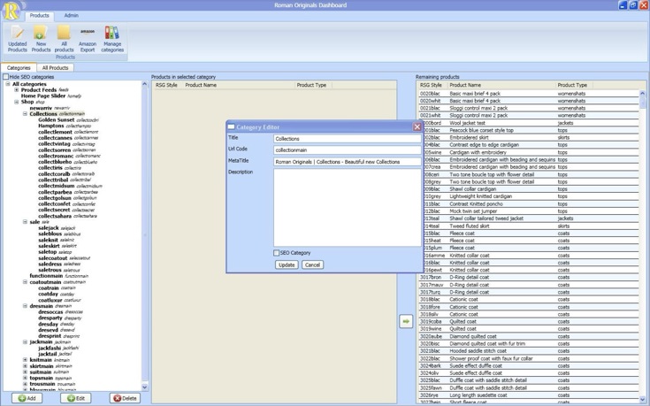Cancel the Category Editor dialog
The width and height of the screenshot is (650, 406).
point(312,264)
